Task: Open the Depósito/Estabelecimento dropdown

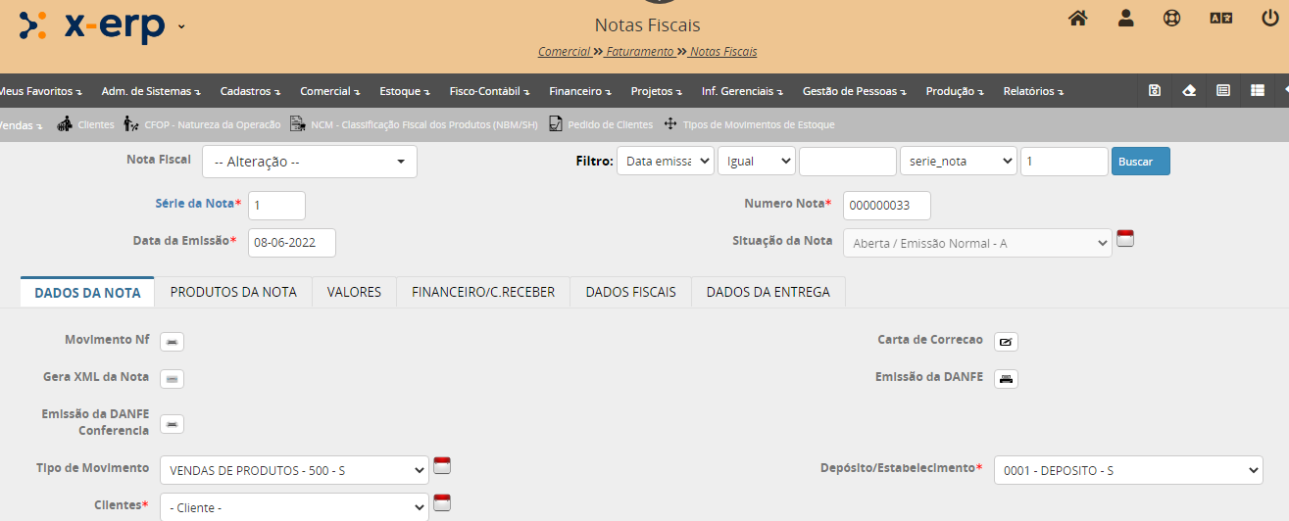Action: pos(1127,471)
